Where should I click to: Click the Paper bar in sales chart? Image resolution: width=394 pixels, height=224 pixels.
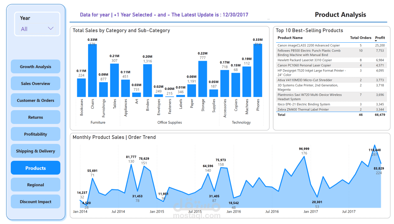pyautogui.click(x=192, y=91)
